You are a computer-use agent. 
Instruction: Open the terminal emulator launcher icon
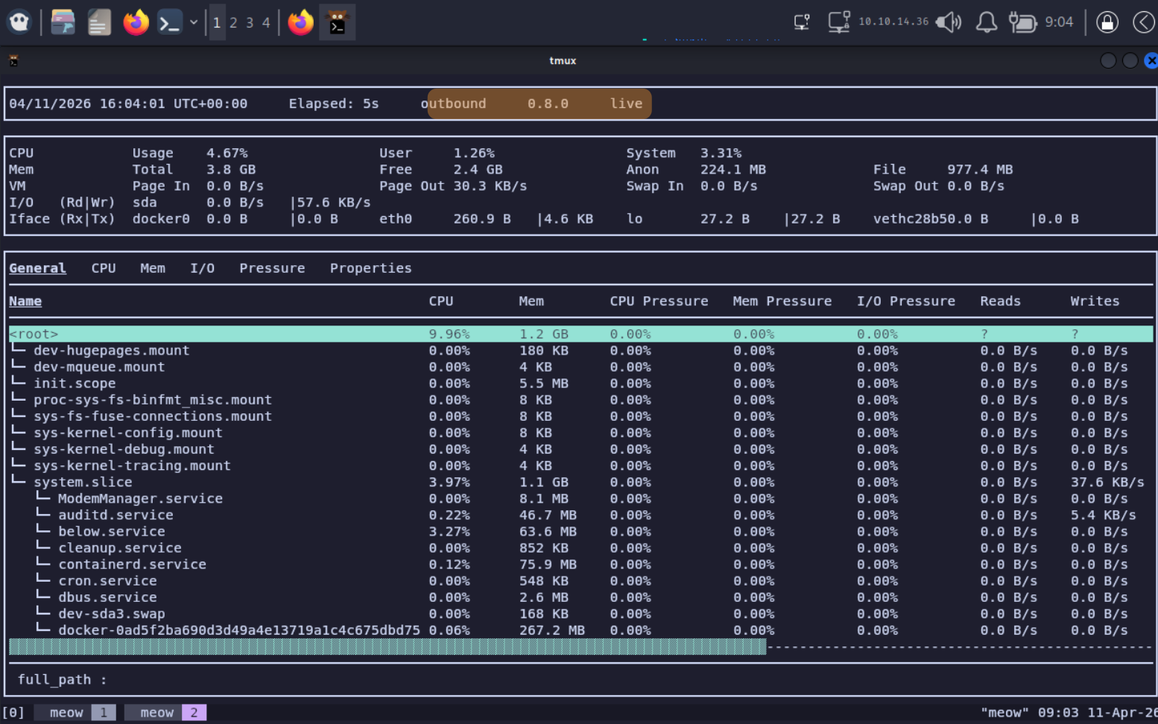click(170, 22)
